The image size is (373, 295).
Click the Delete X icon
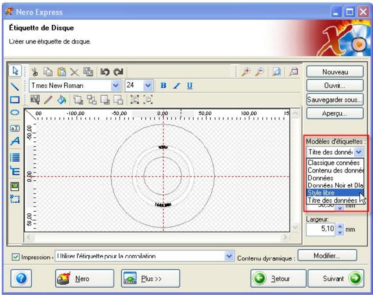[x=75, y=72]
